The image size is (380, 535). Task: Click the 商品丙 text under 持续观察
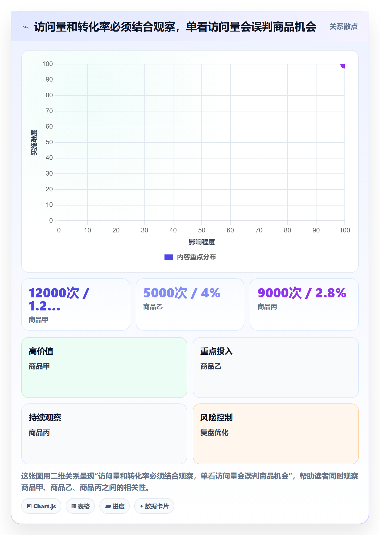tap(39, 433)
